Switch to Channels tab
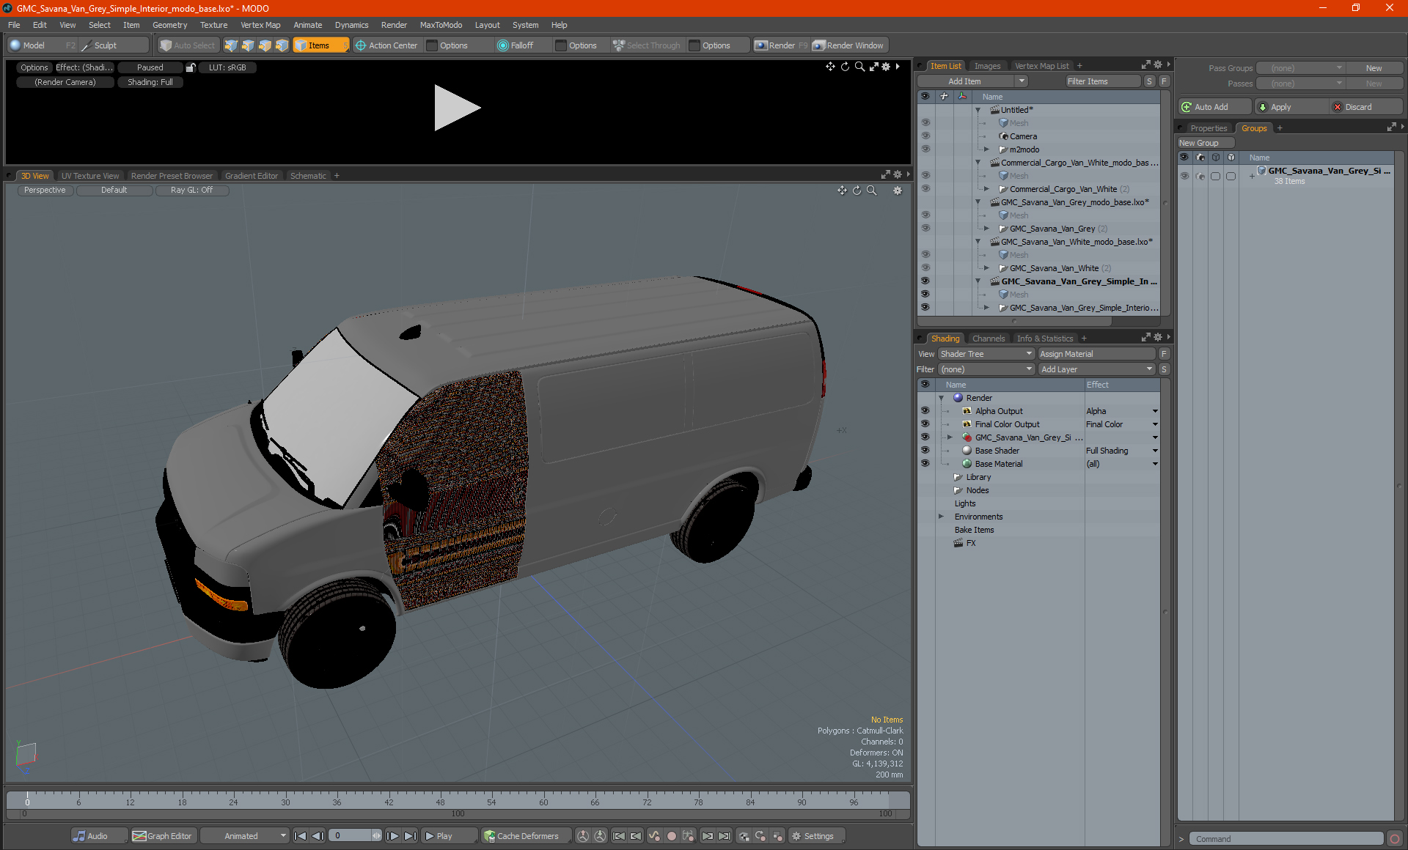The height and width of the screenshot is (850, 1408). click(x=988, y=339)
